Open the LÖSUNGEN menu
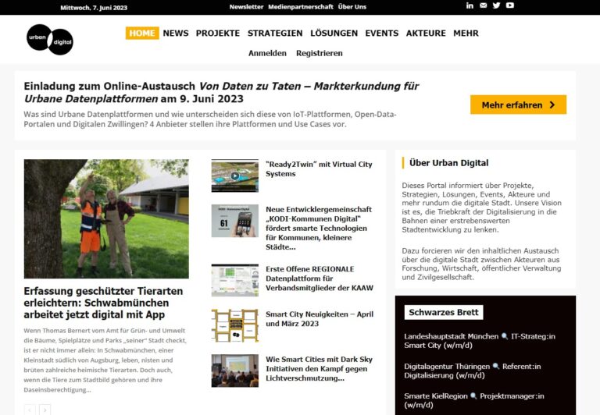 click(334, 34)
